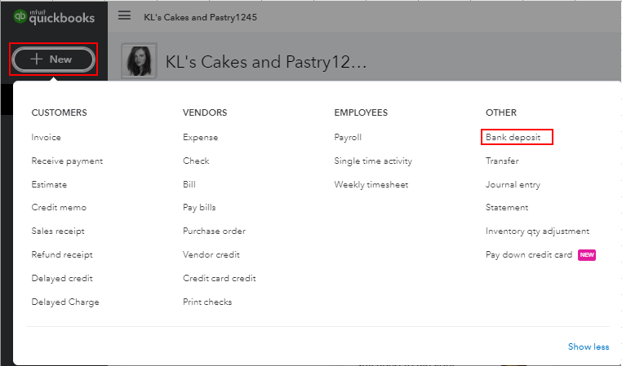Select Weekly timesheet option
622x366 pixels.
(x=371, y=184)
